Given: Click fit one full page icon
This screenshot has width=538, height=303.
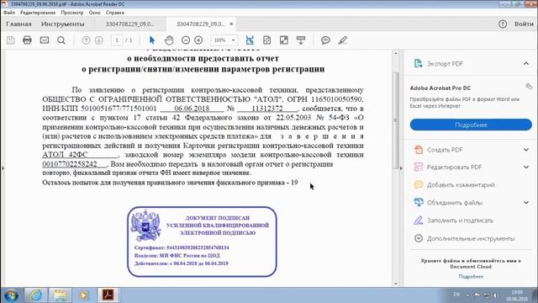Looking at the screenshot, I should [x=266, y=40].
